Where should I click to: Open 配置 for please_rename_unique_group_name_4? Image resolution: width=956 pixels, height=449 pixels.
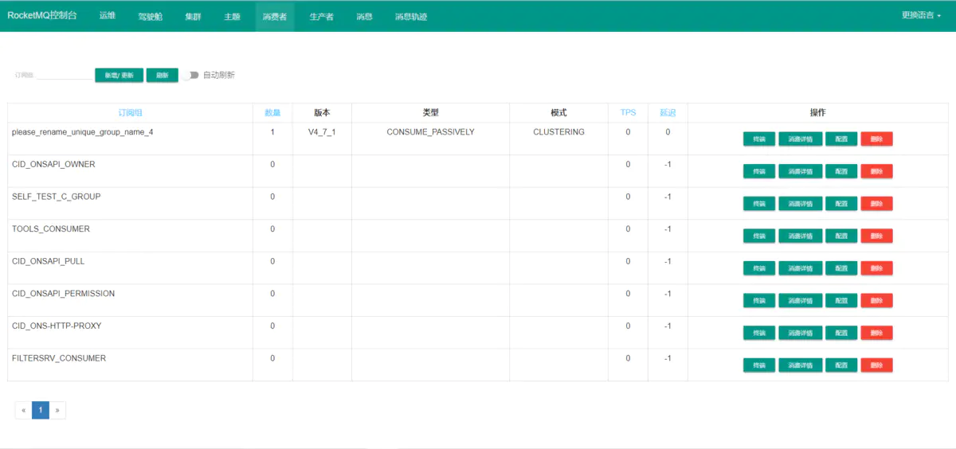[x=841, y=139]
